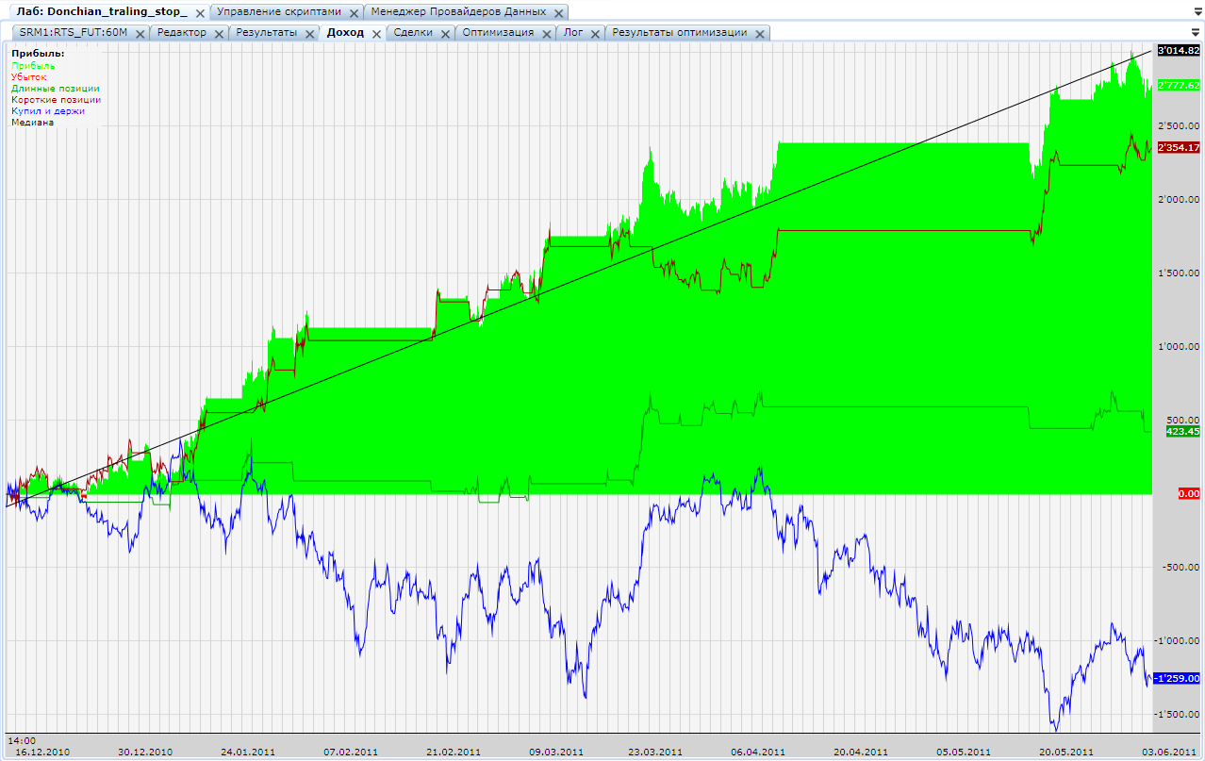Close the Менеджер Провайдеров Данных tab
Image resolution: width=1205 pixels, height=761 pixels.
557,12
